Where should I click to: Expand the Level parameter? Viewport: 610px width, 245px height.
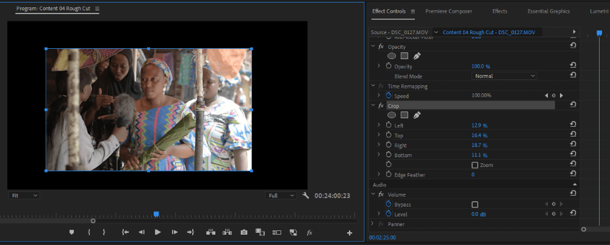coord(379,213)
